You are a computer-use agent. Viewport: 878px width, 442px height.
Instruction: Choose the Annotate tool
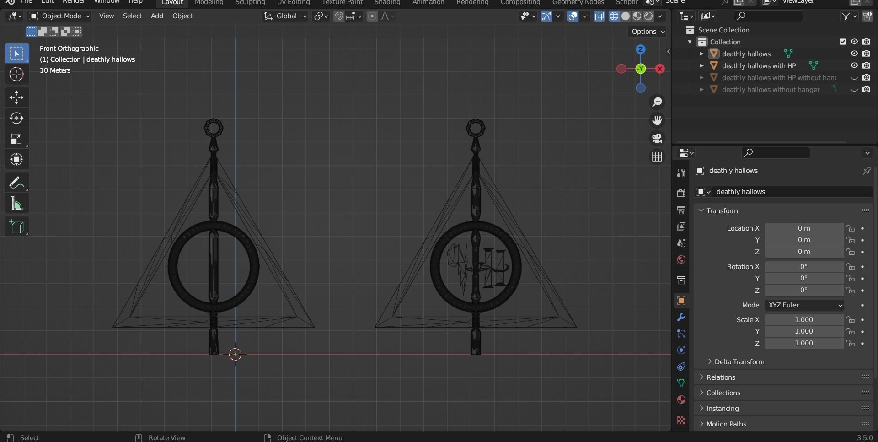pyautogui.click(x=17, y=183)
